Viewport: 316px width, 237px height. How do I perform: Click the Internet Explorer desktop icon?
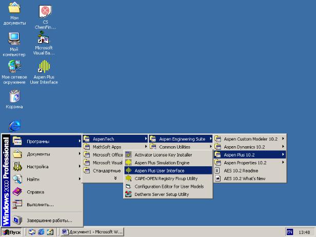pyautogui.click(x=14, y=126)
